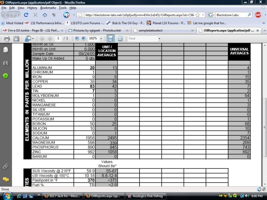This screenshot has height=200, width=267.
Task: Reload the page with the refresh icon
Action: click(x=26, y=15)
